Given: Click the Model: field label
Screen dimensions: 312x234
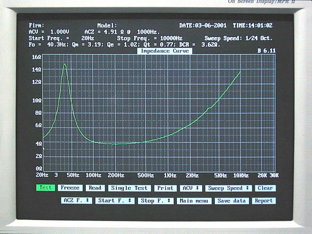Looking at the screenshot, I should [x=107, y=25].
